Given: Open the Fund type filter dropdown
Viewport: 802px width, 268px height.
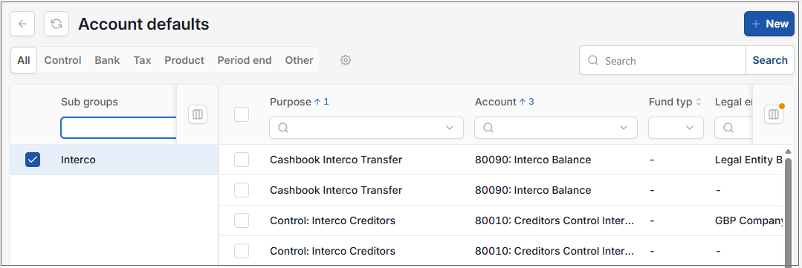Looking at the screenshot, I should click(676, 128).
